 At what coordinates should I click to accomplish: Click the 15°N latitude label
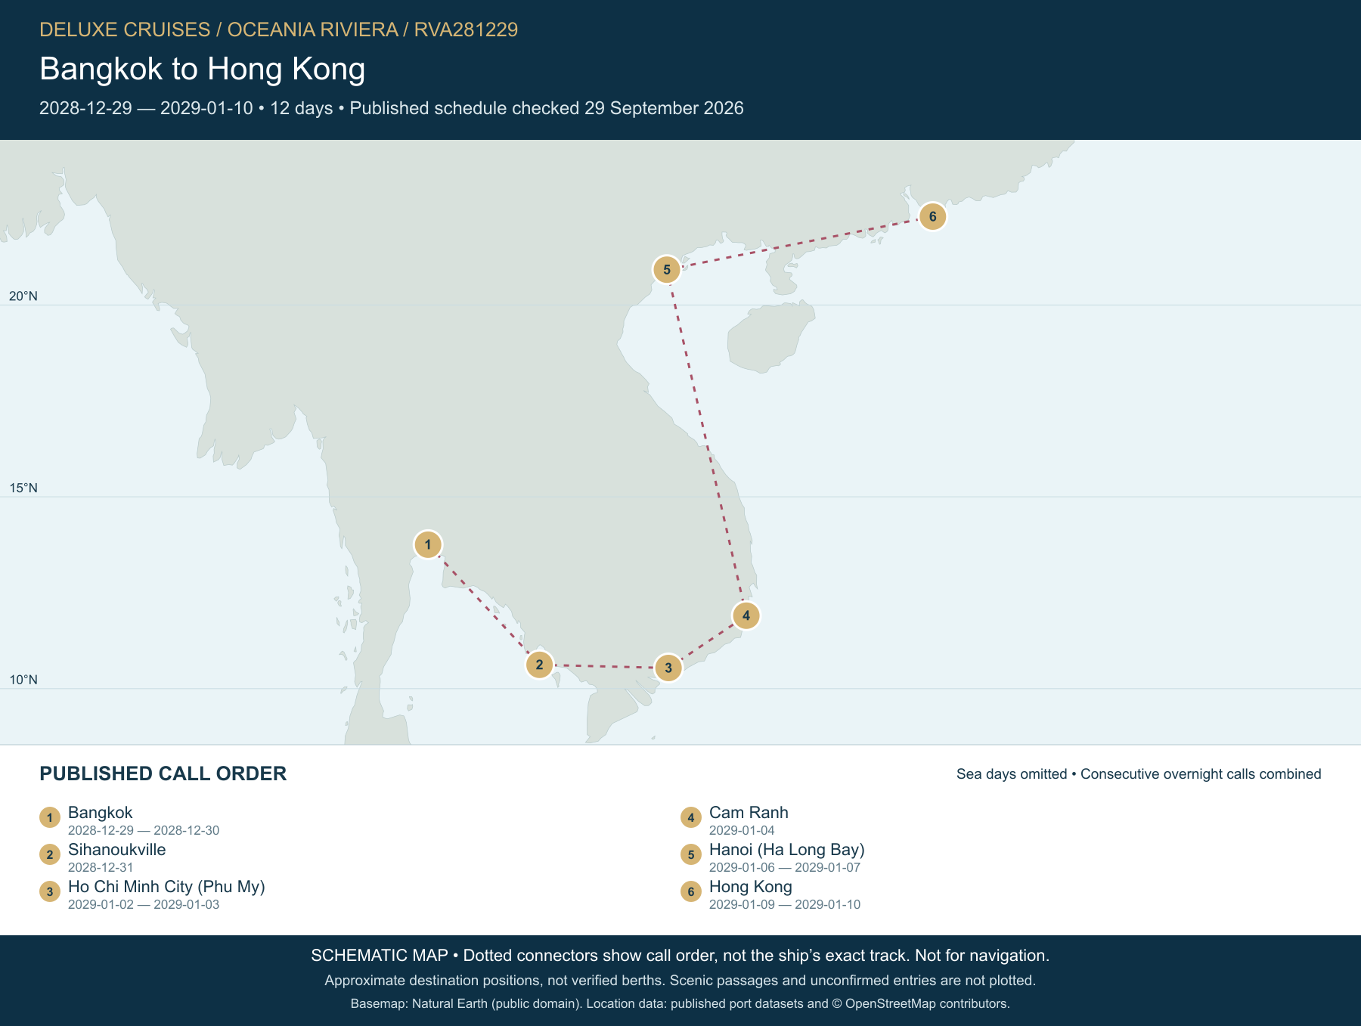23,488
